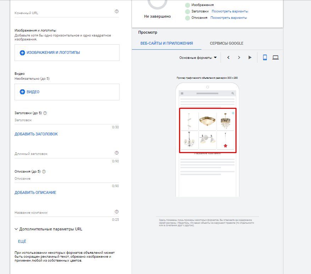
Task: Click help icon for Длинный заголовок field
Action: (117, 153)
